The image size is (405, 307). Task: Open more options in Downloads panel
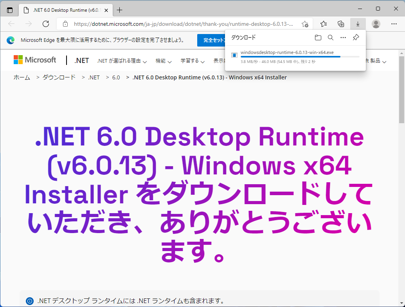[x=343, y=38]
